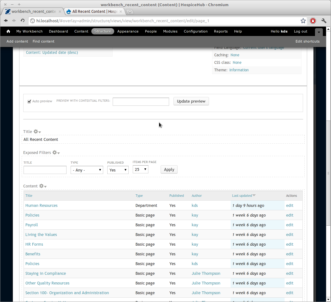
Task: Open the Exposed Filters gear menu
Action: [56, 153]
